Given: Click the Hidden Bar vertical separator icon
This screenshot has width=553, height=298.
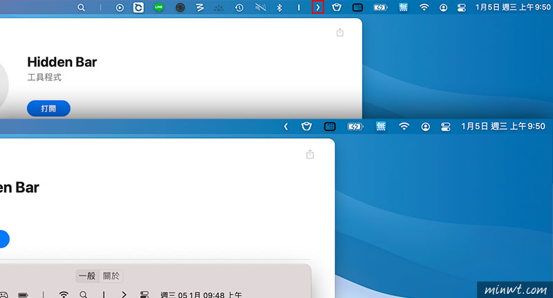Looking at the screenshot, I should tap(299, 8).
